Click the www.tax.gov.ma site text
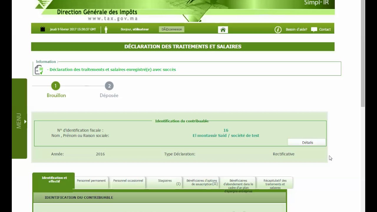Screen dimensions: 377x212 point(113,19)
